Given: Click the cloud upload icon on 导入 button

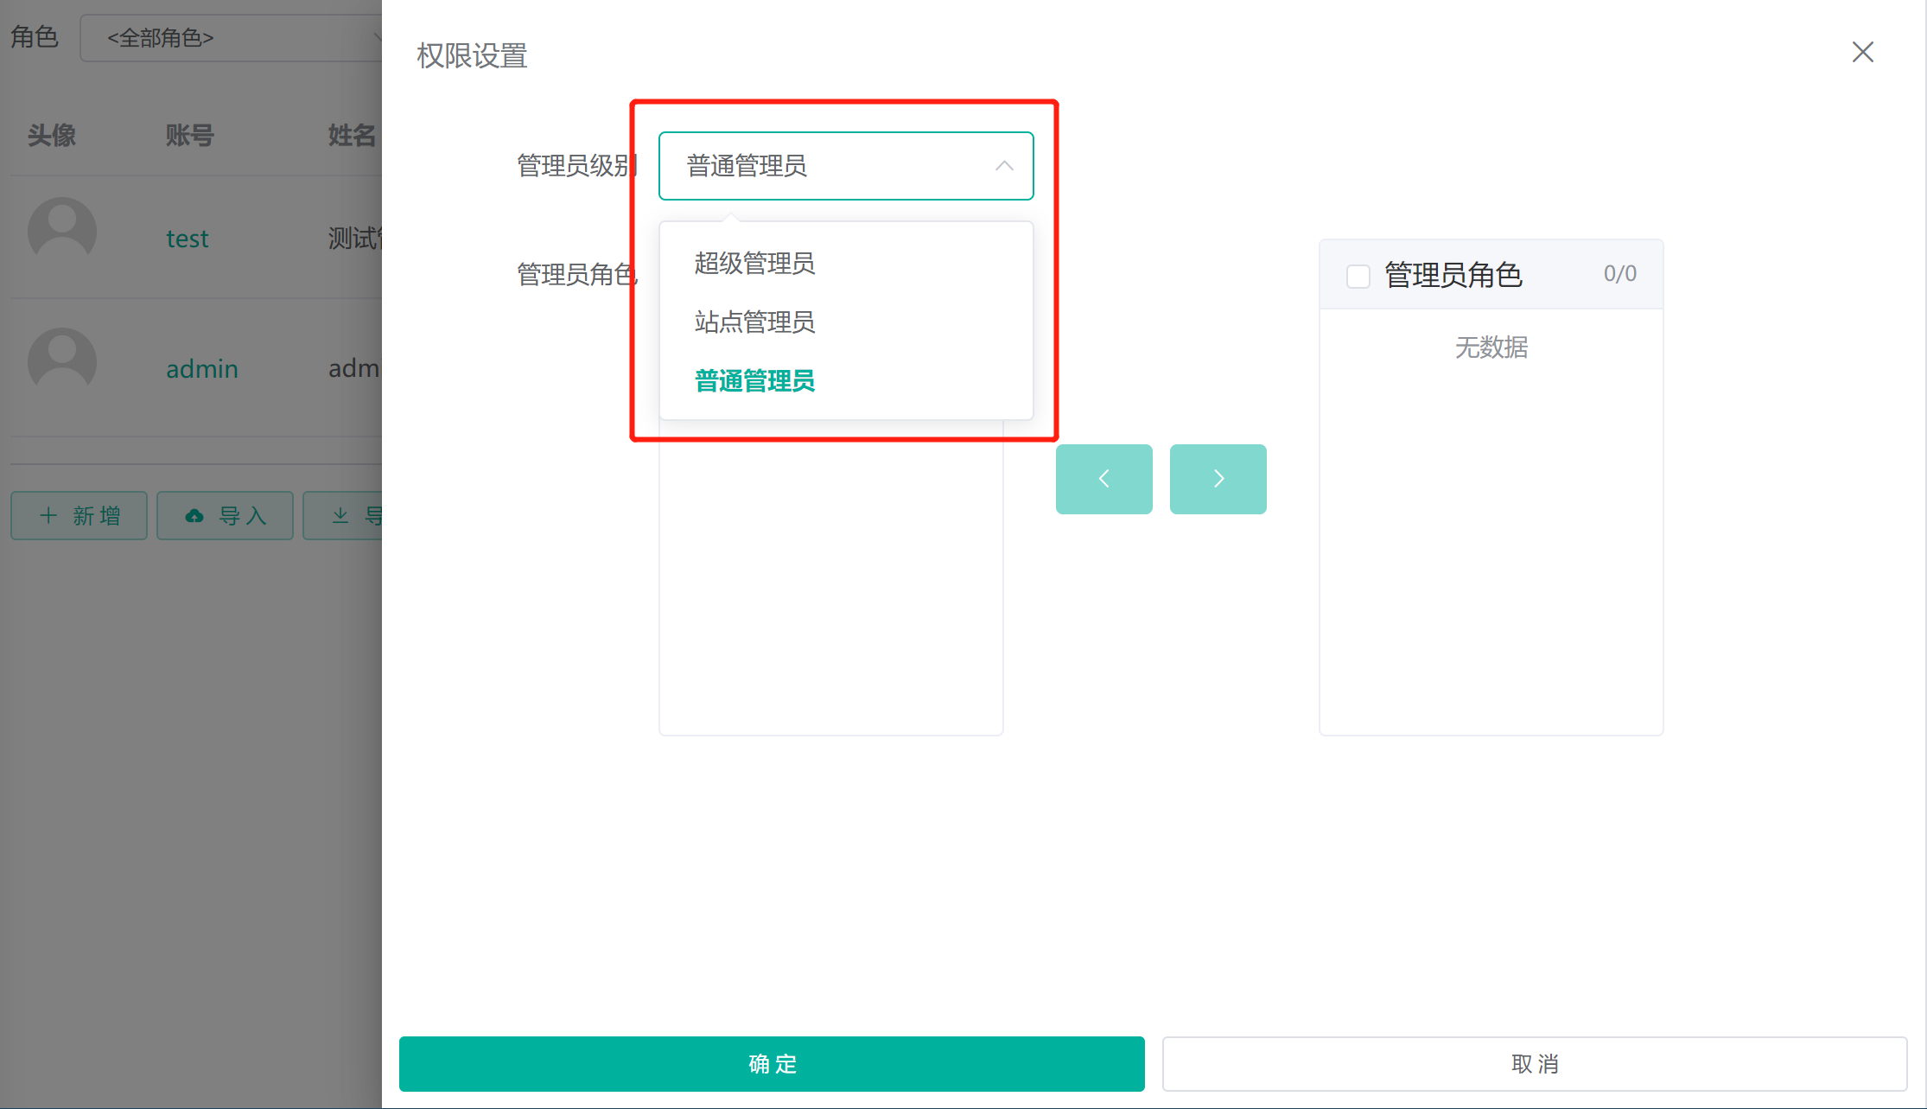Looking at the screenshot, I should 194,515.
